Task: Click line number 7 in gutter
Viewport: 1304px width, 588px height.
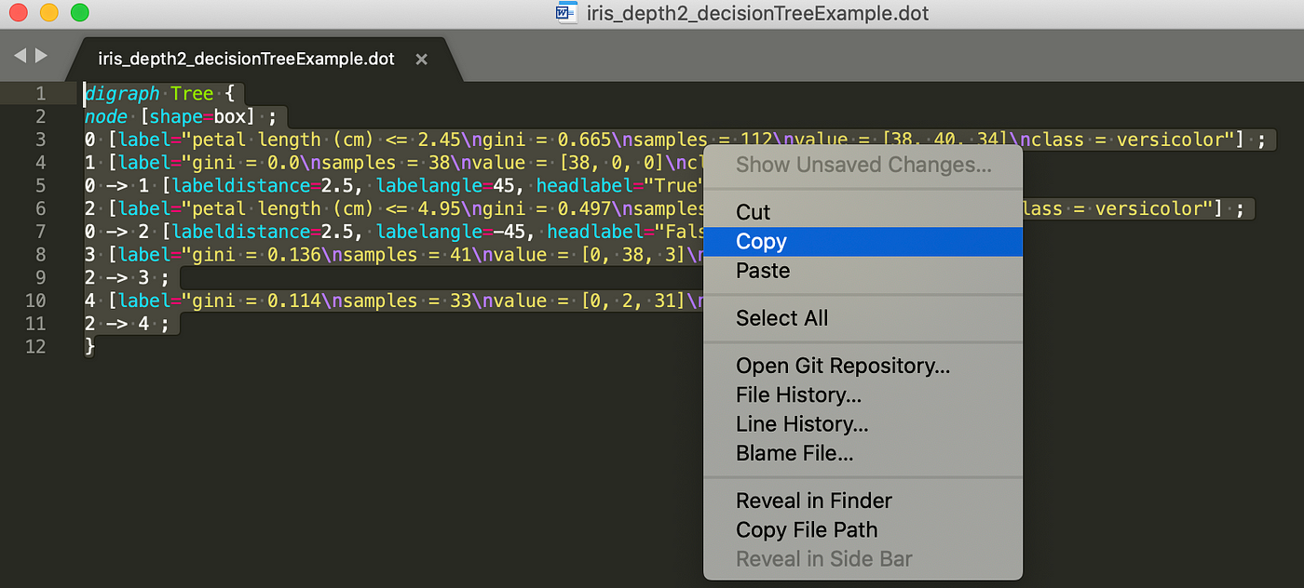Action: (40, 232)
